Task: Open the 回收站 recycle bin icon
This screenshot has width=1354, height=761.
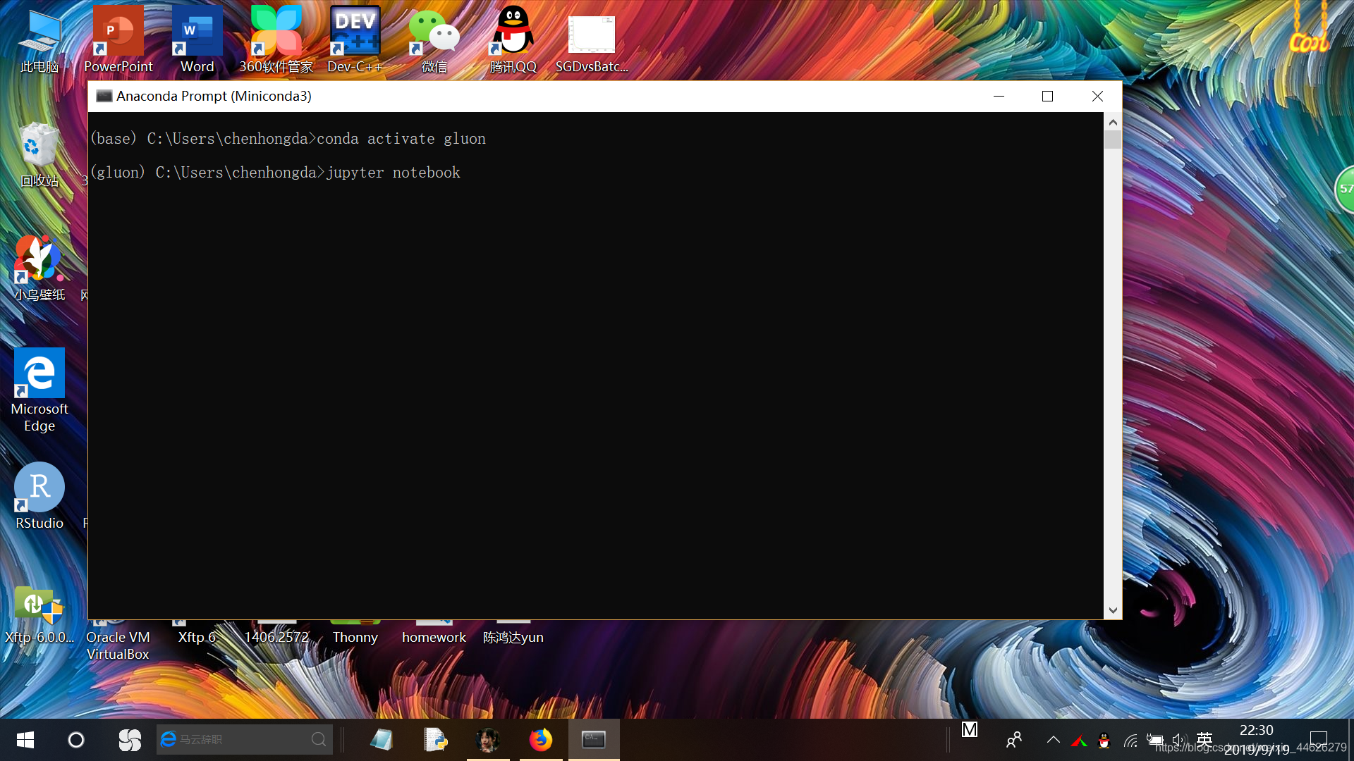Action: tap(39, 155)
